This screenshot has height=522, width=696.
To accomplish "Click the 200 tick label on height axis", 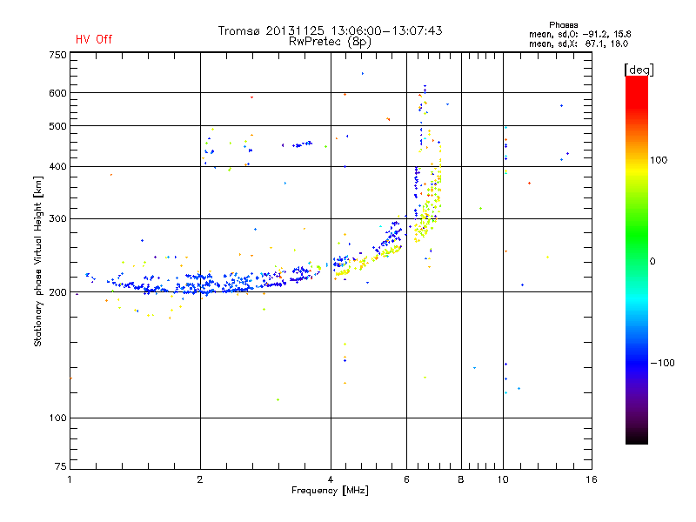I will click(57, 292).
